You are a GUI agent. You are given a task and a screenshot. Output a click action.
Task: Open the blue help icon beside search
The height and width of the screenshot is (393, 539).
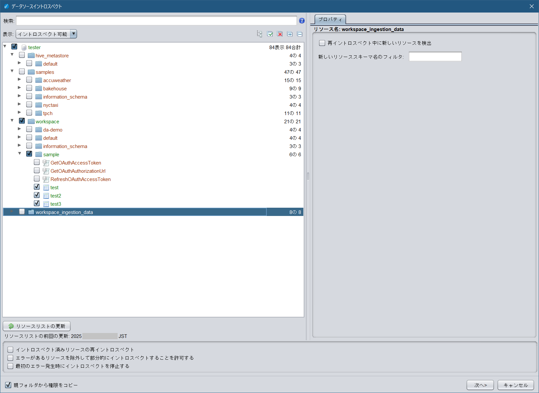click(x=302, y=21)
